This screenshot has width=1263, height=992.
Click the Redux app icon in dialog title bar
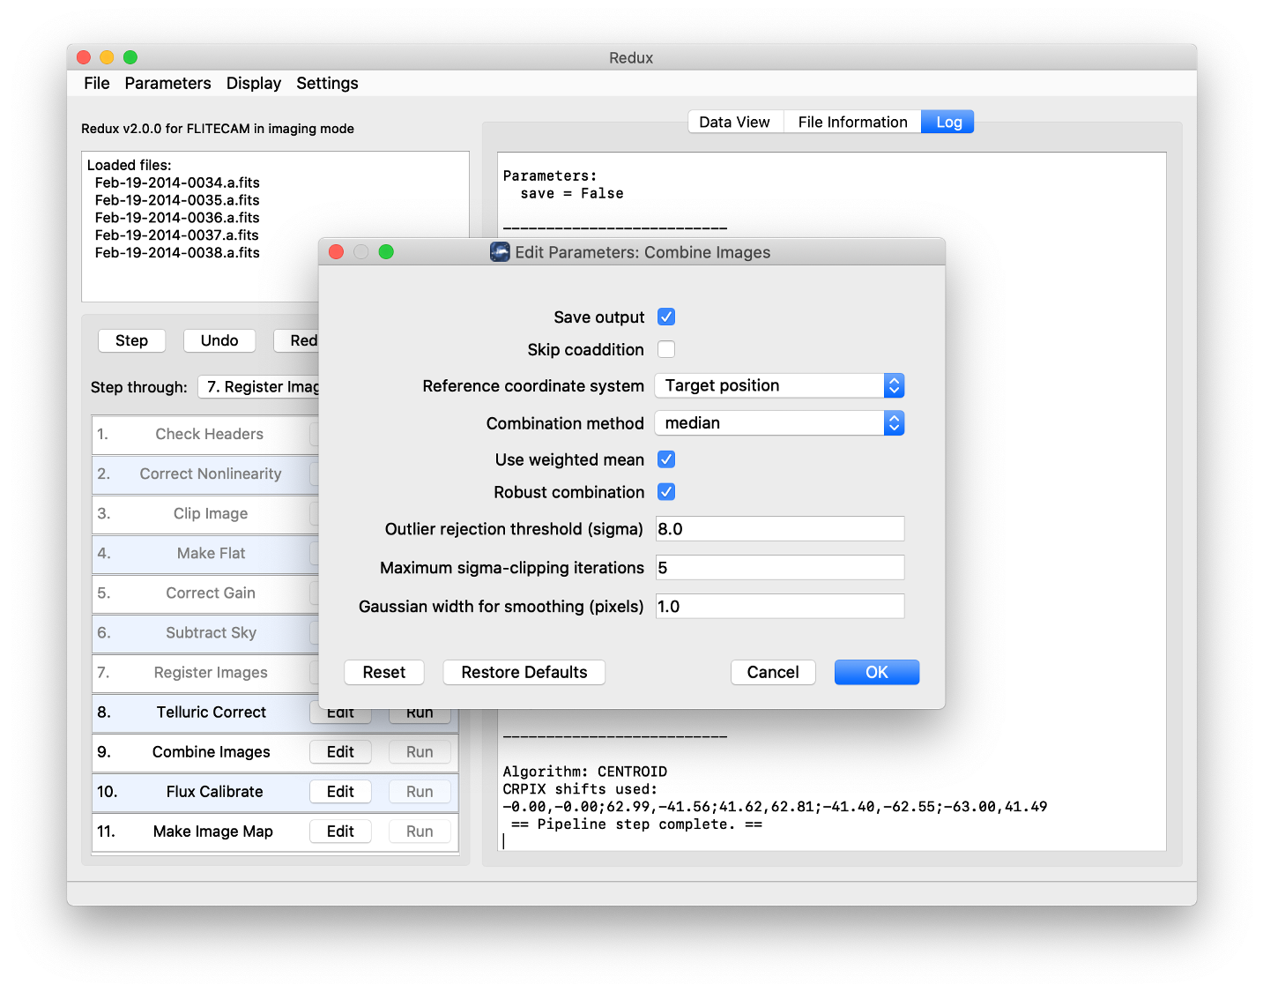click(x=500, y=252)
